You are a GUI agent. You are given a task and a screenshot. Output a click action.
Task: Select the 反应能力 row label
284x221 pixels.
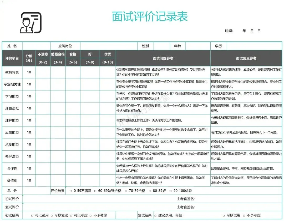pyautogui.click(x=12, y=132)
